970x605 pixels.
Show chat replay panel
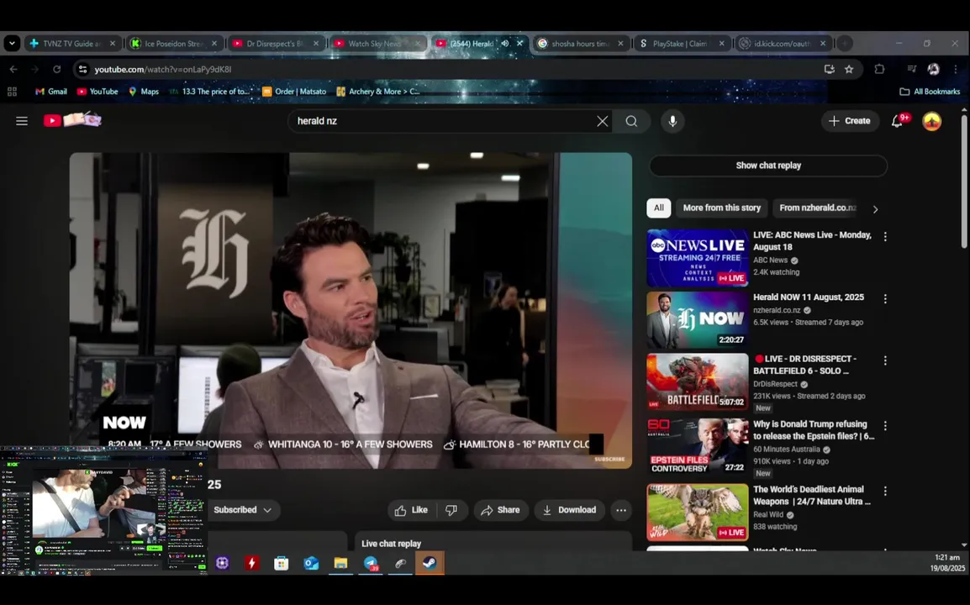click(768, 166)
